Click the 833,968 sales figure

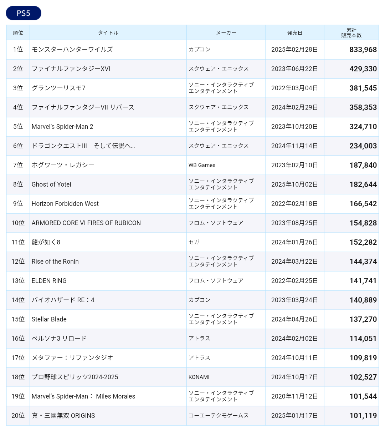(363, 50)
